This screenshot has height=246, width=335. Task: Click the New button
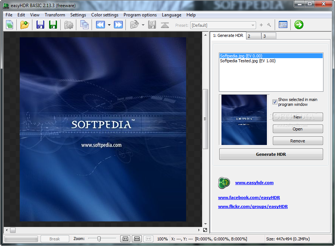pyautogui.click(x=298, y=117)
